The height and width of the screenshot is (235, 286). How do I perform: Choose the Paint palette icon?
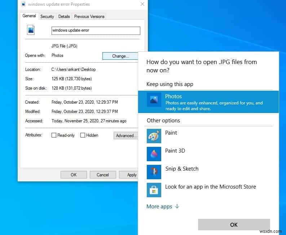coord(154,136)
